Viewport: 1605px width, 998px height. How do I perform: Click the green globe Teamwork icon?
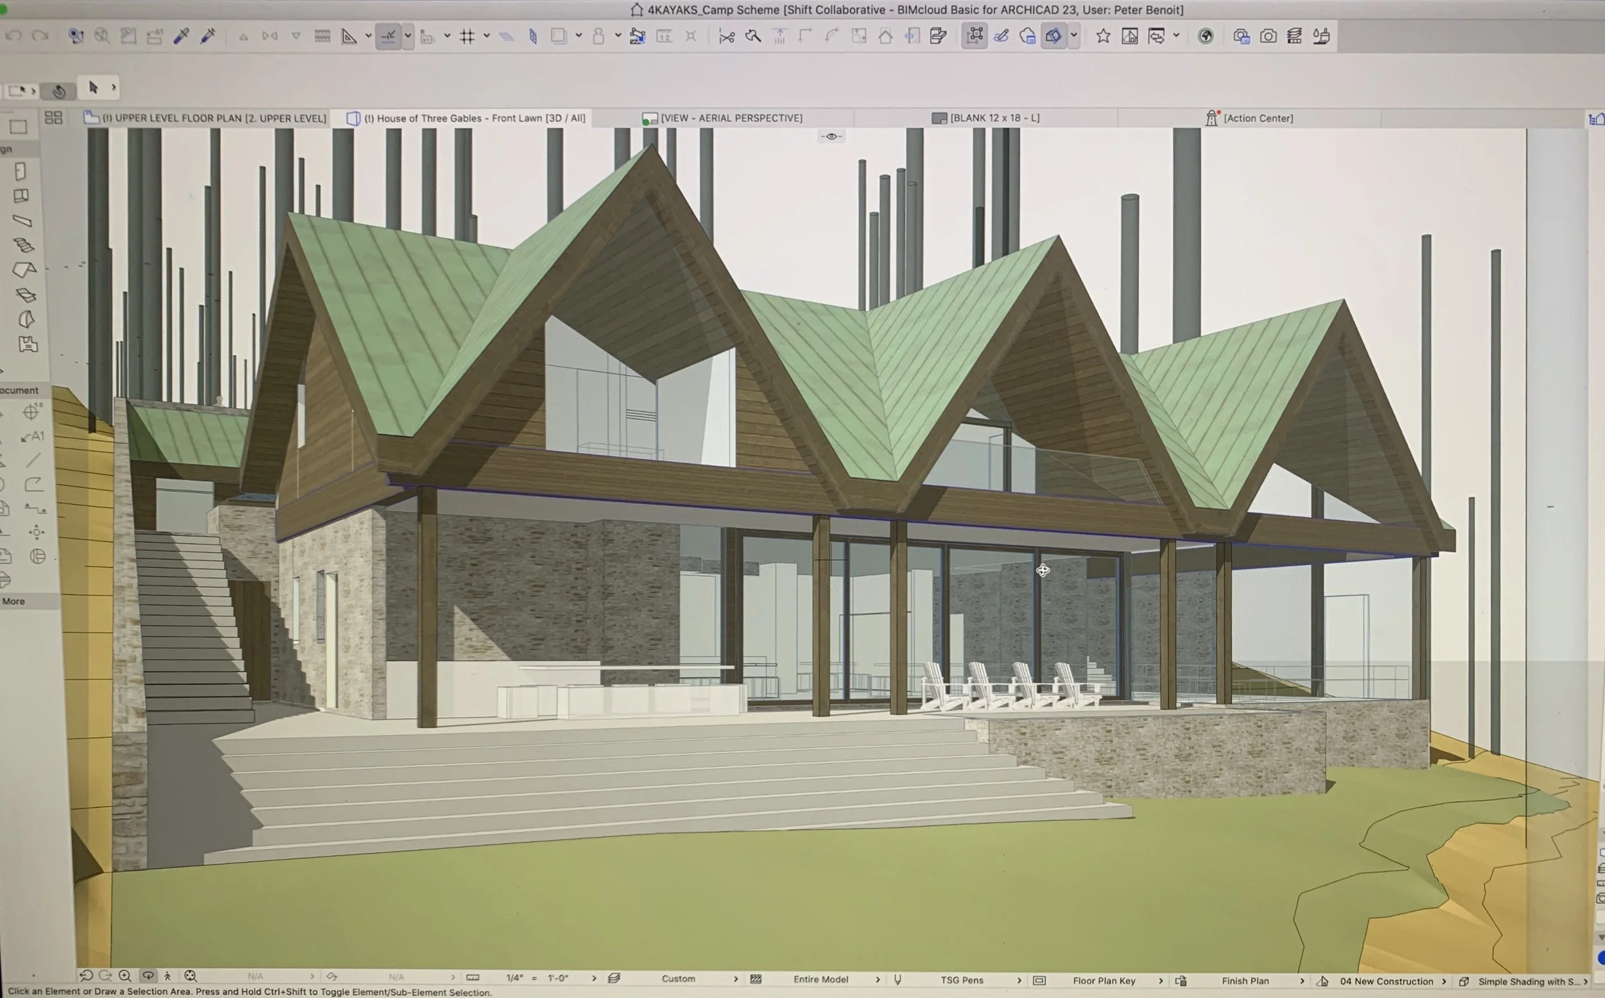[x=1206, y=37]
